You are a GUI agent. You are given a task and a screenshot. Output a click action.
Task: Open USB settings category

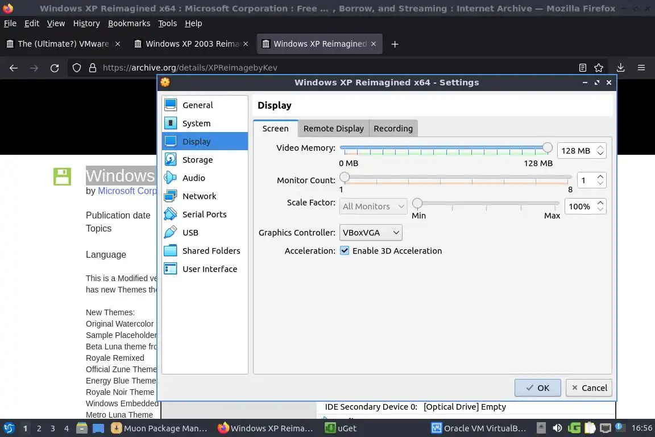(x=205, y=233)
